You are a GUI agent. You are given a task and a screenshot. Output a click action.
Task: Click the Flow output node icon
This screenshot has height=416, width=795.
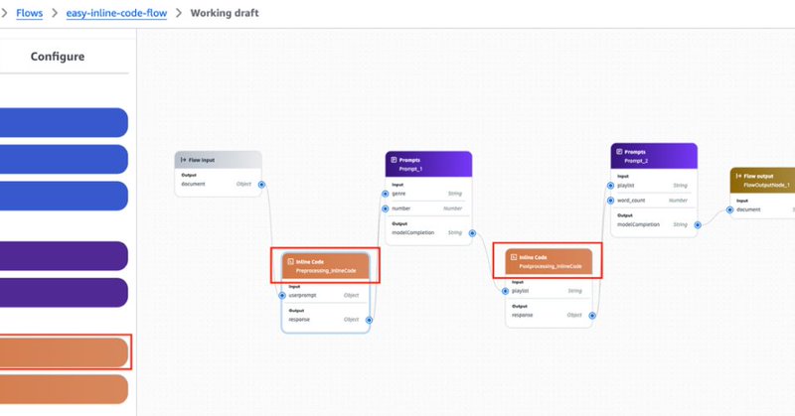point(738,176)
